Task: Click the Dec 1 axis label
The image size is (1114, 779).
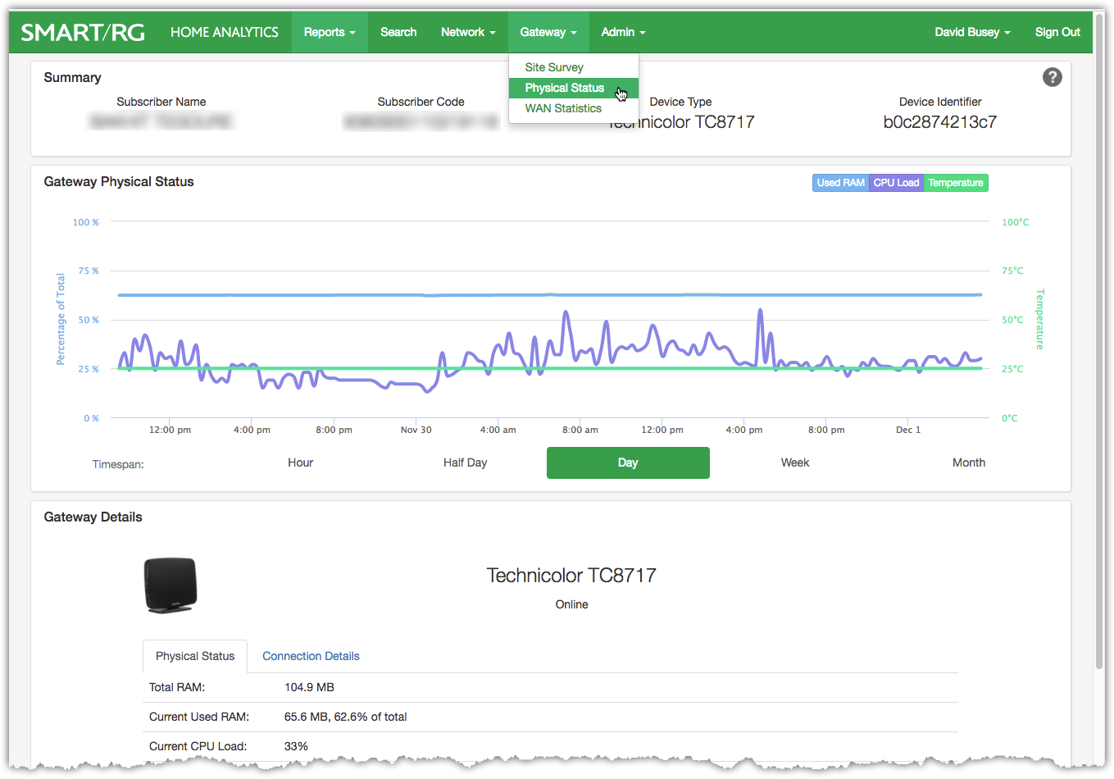Action: (x=908, y=430)
